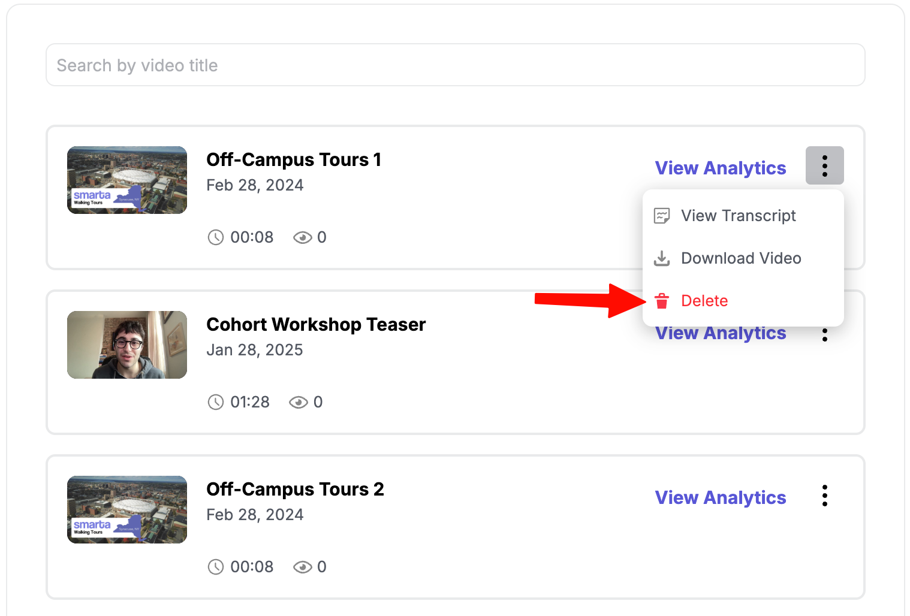Open options menu for Cohort Workshop Teaser
The width and height of the screenshot is (910, 616).
[825, 336]
